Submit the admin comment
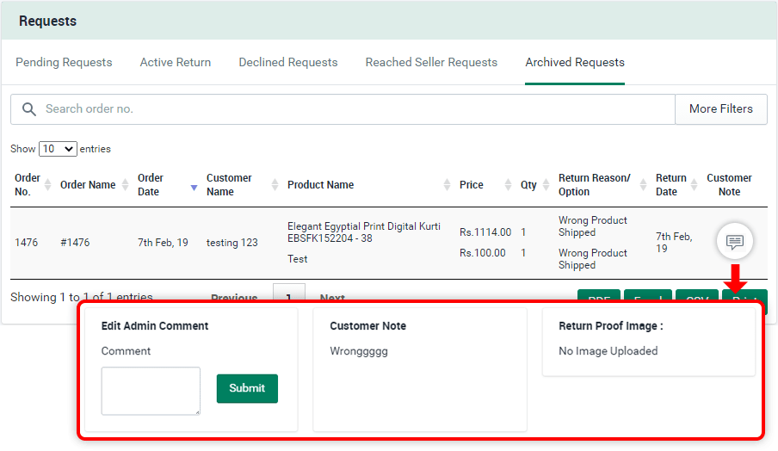Image resolution: width=778 pixels, height=451 pixels. pos(247,388)
